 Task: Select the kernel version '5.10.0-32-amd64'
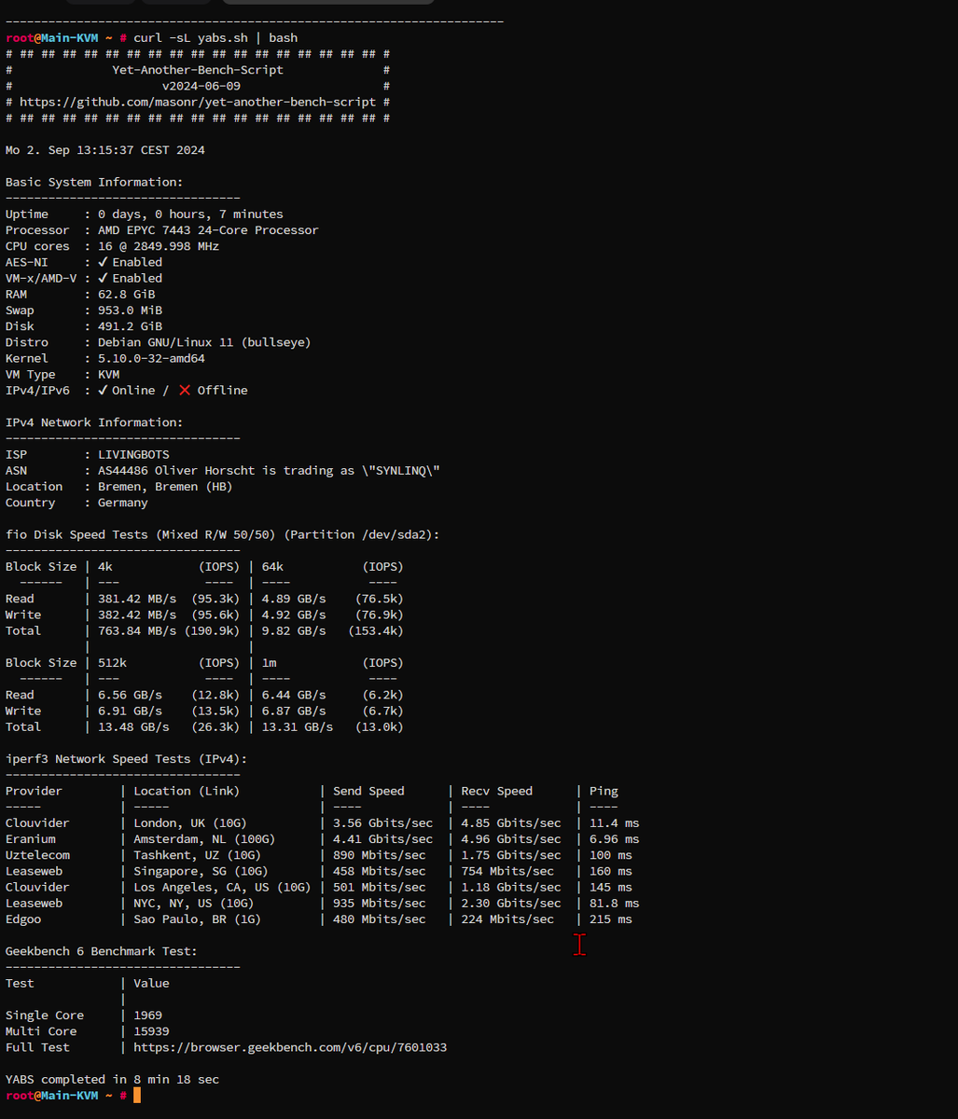pos(151,358)
